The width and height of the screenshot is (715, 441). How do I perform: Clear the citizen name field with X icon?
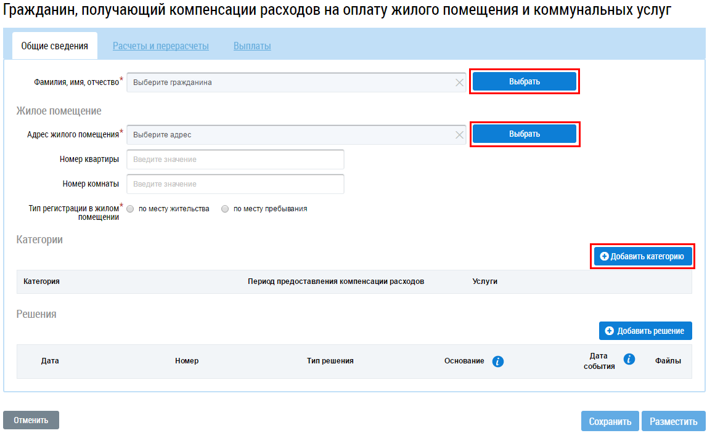point(460,83)
